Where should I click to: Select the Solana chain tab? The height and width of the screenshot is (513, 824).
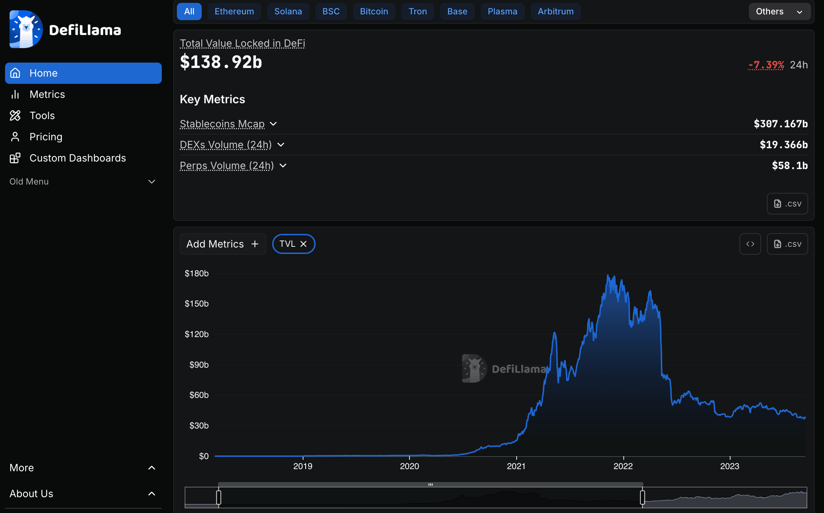coord(288,11)
